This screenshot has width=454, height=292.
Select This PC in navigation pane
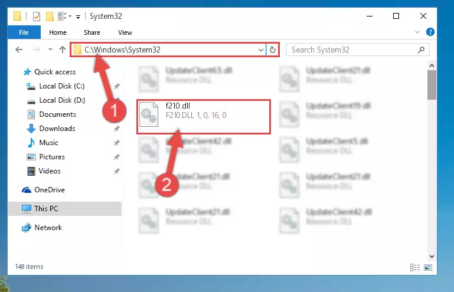[x=64, y=209]
